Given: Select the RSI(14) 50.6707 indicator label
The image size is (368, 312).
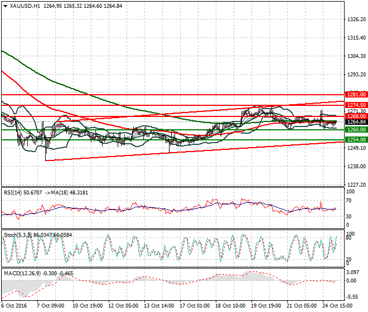Looking at the screenshot, I should 23,193.
